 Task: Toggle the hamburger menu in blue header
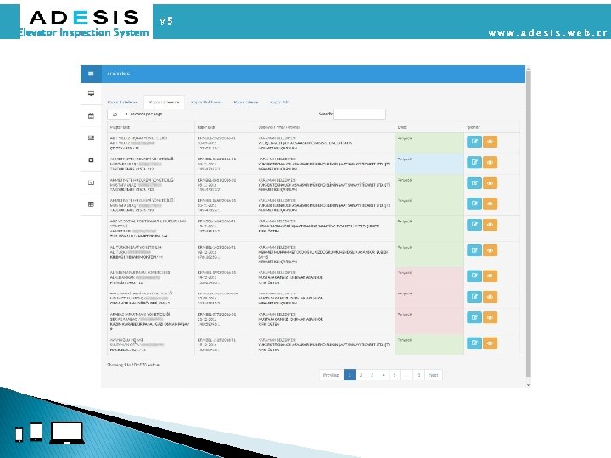91,74
